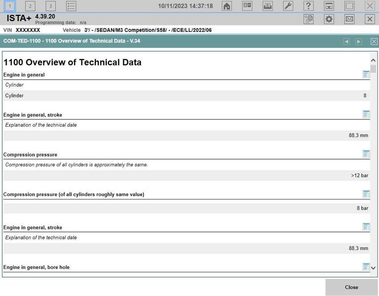This screenshot has height=296, width=379.
Task: Click the vertical scrollbar thumb
Action: click(x=373, y=69)
